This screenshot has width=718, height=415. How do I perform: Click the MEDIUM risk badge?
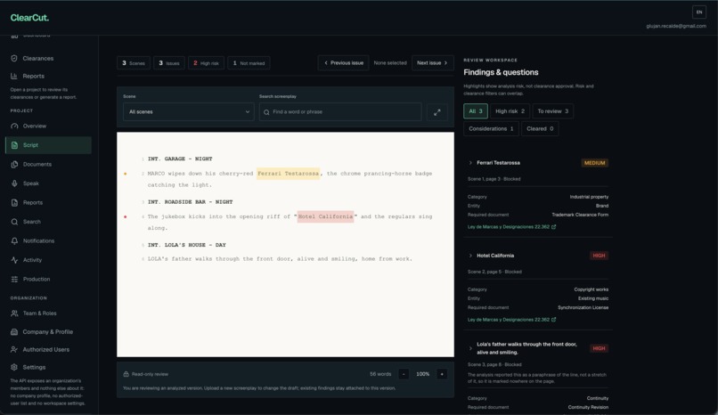pyautogui.click(x=594, y=163)
